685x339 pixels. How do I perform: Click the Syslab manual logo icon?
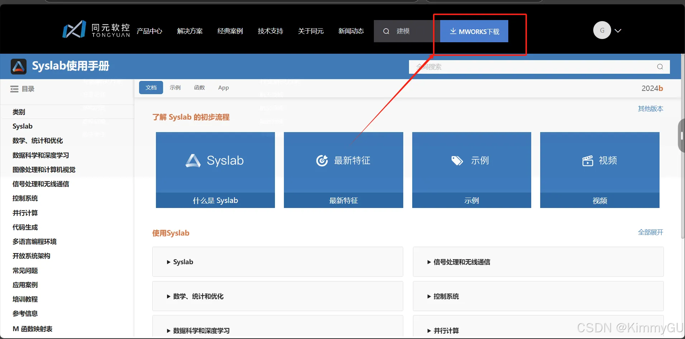(x=19, y=67)
